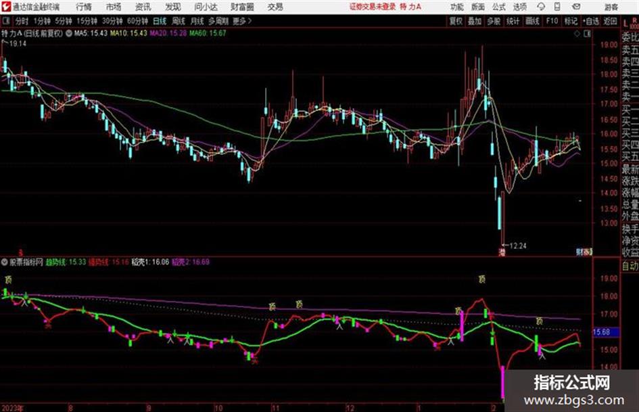Open the F10 company info button

[x=552, y=21]
